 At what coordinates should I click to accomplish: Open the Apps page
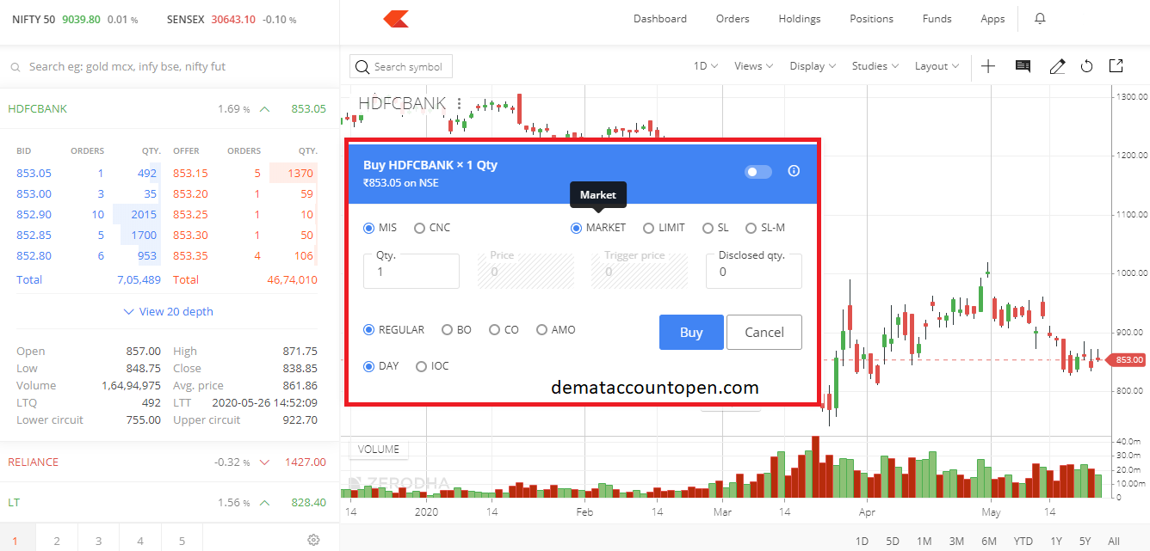(992, 19)
